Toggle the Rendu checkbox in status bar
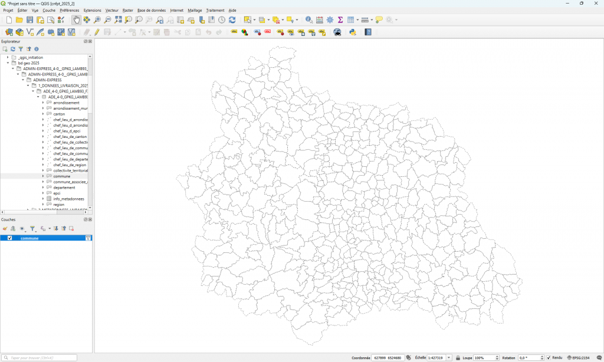The width and height of the screenshot is (604, 362). point(549,358)
